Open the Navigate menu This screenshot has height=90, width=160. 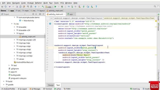point(16,3)
